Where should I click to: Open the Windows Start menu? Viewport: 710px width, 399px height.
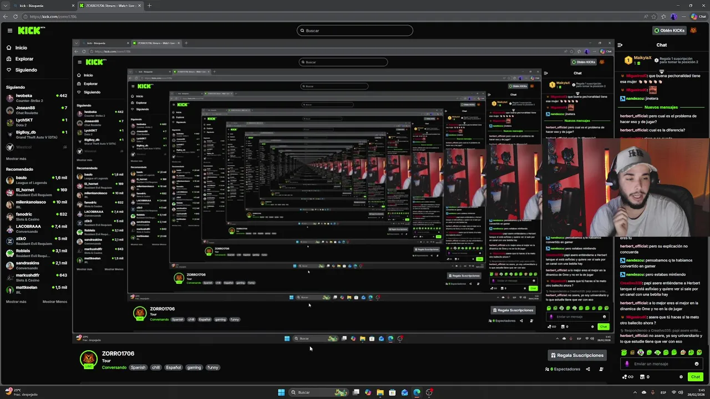(x=281, y=392)
